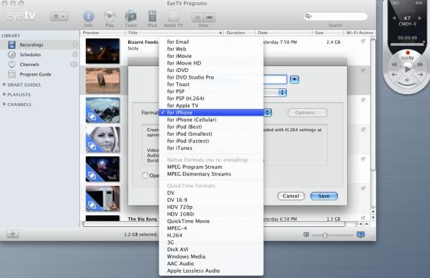
Task: Click the Save button in export dialog
Action: click(x=324, y=196)
